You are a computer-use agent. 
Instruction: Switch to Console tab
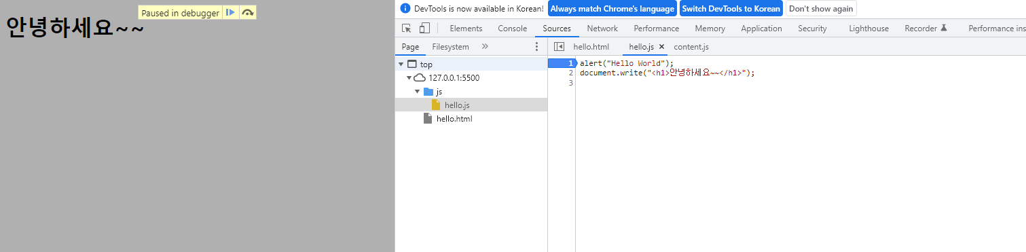[513, 29]
